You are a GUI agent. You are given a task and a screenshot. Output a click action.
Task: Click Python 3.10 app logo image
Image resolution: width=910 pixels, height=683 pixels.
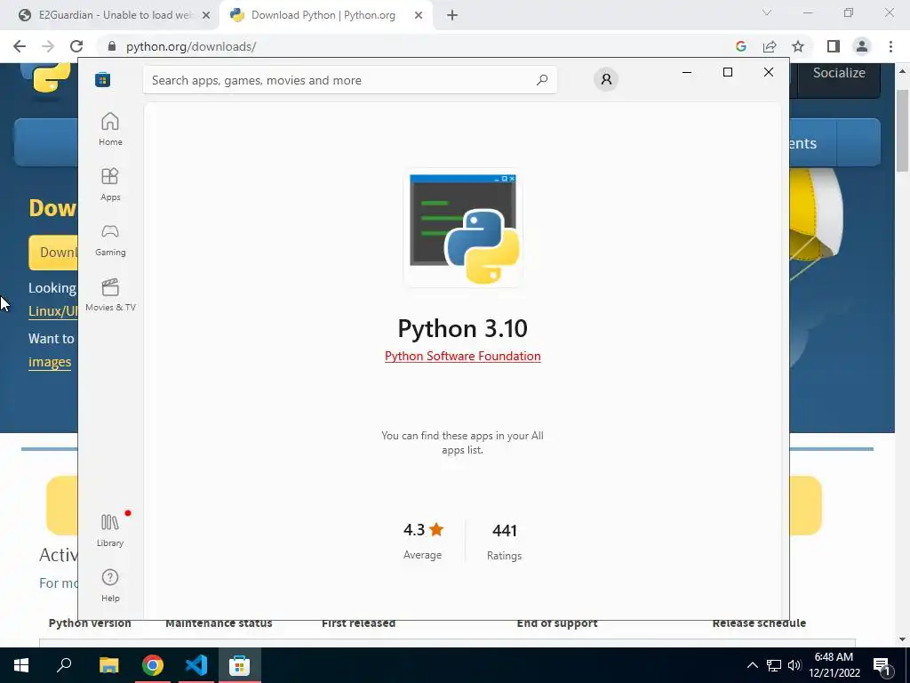point(463,229)
